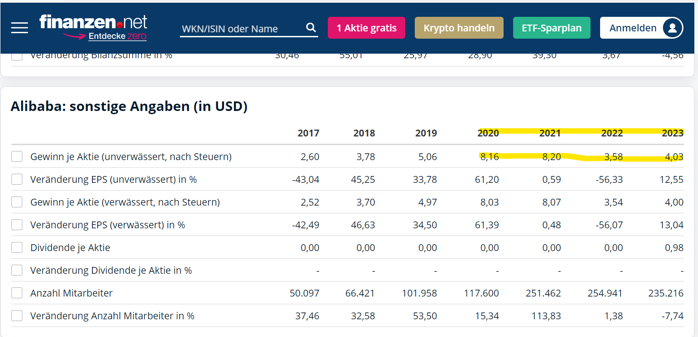Viewport: 698px width, 337px height.
Task: Select the 'Veränderung EPS (unverwässert)' checkbox
Action: pos(17,179)
